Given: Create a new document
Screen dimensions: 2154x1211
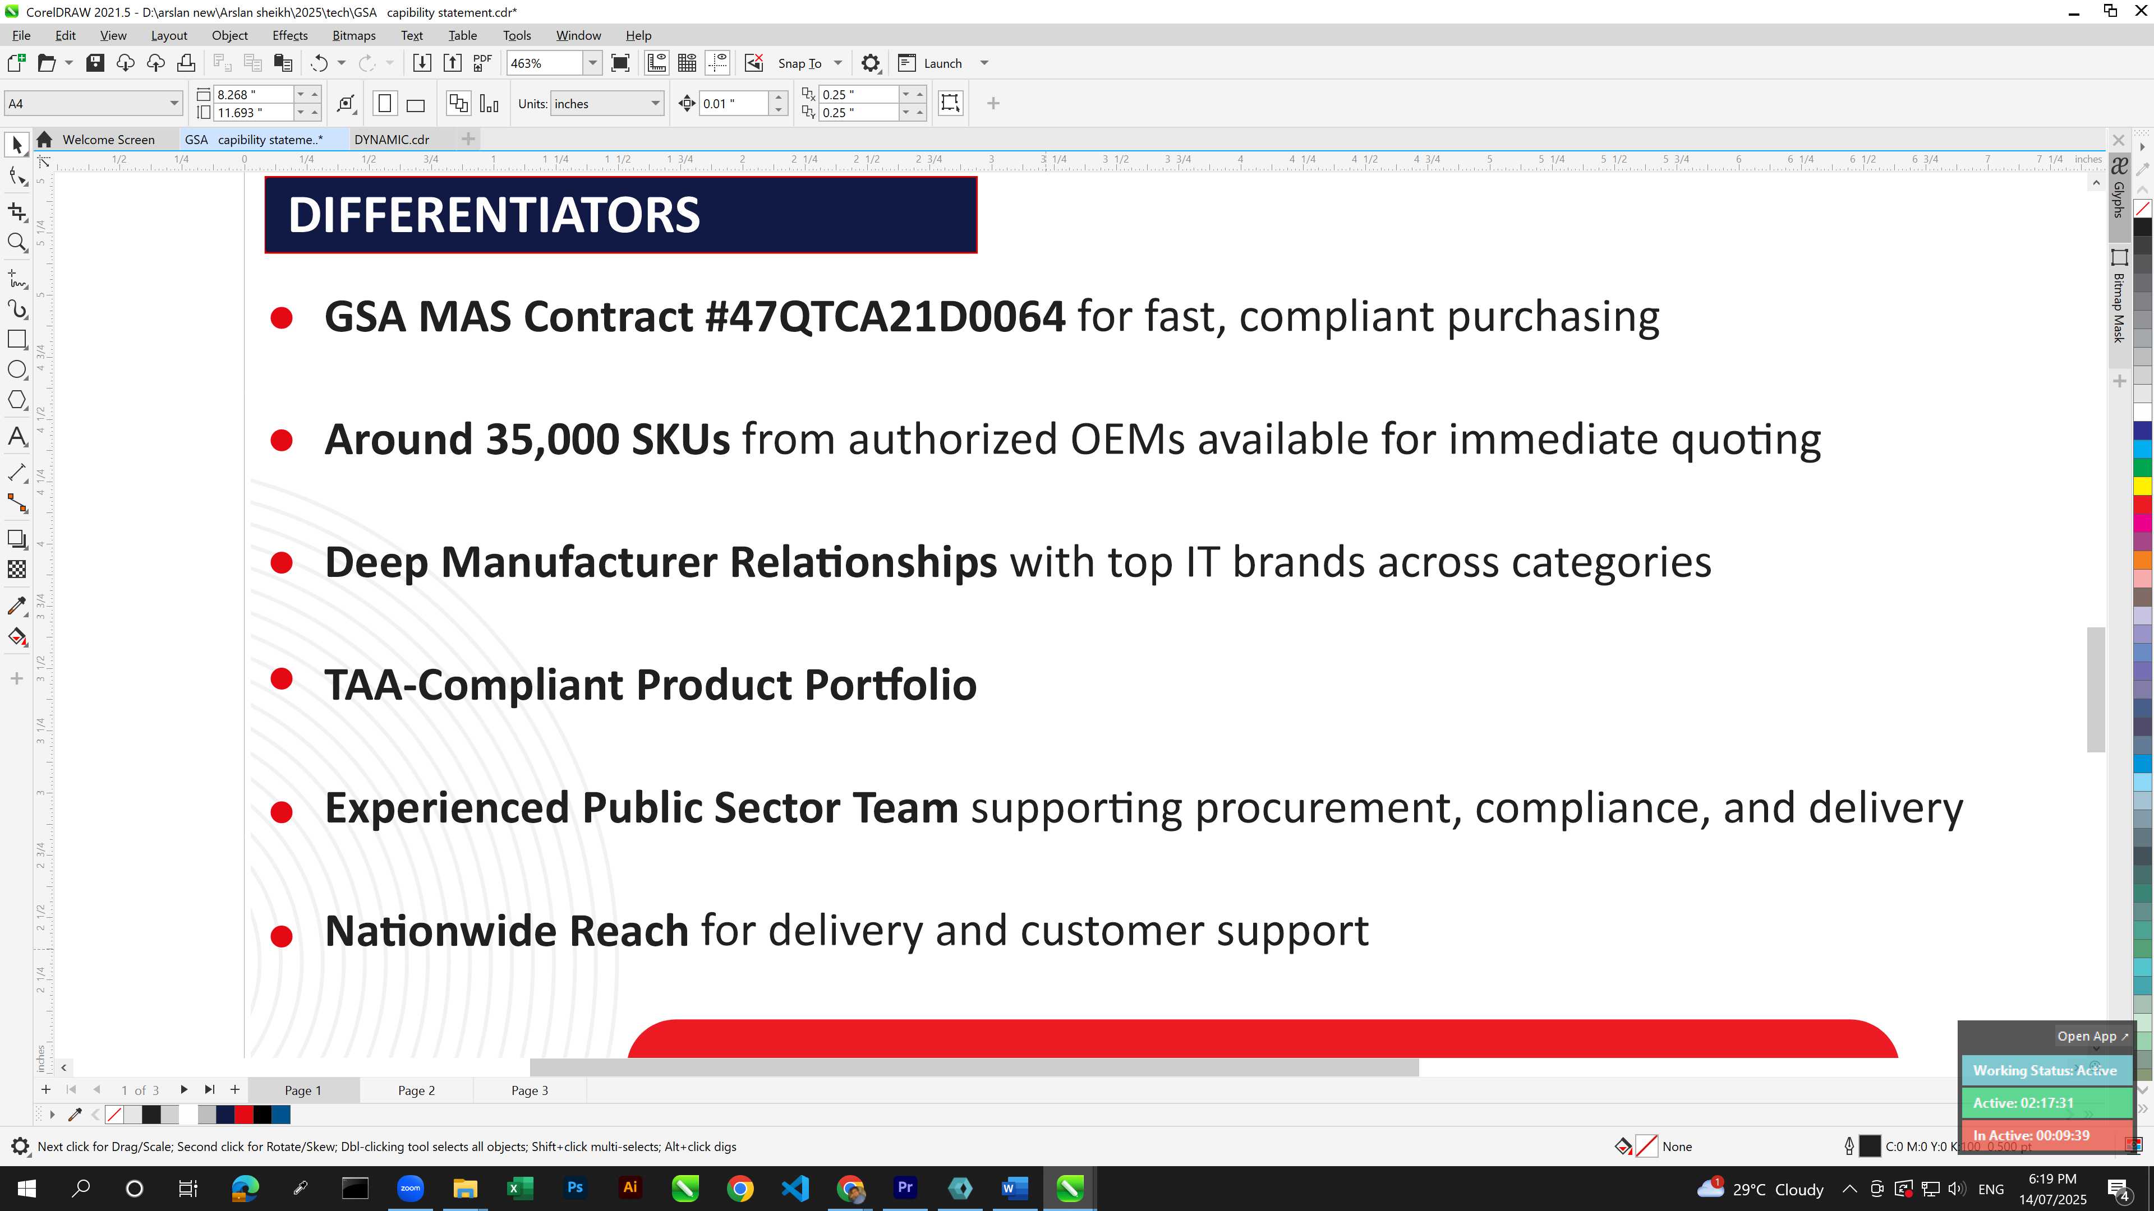Looking at the screenshot, I should pyautogui.click(x=16, y=63).
